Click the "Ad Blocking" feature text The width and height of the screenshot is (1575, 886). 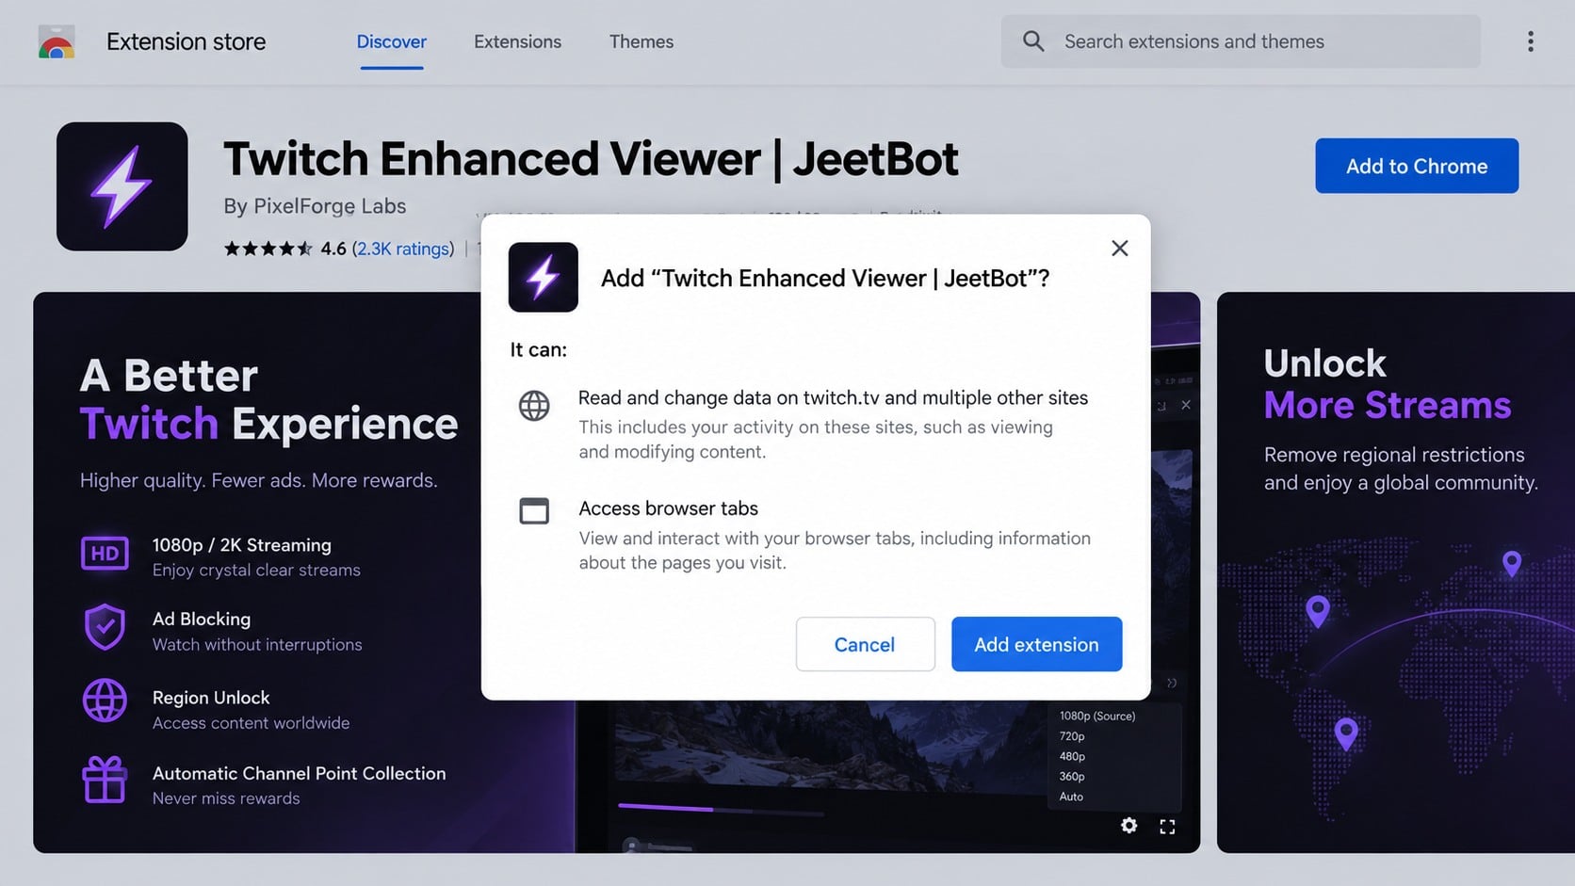(x=202, y=619)
